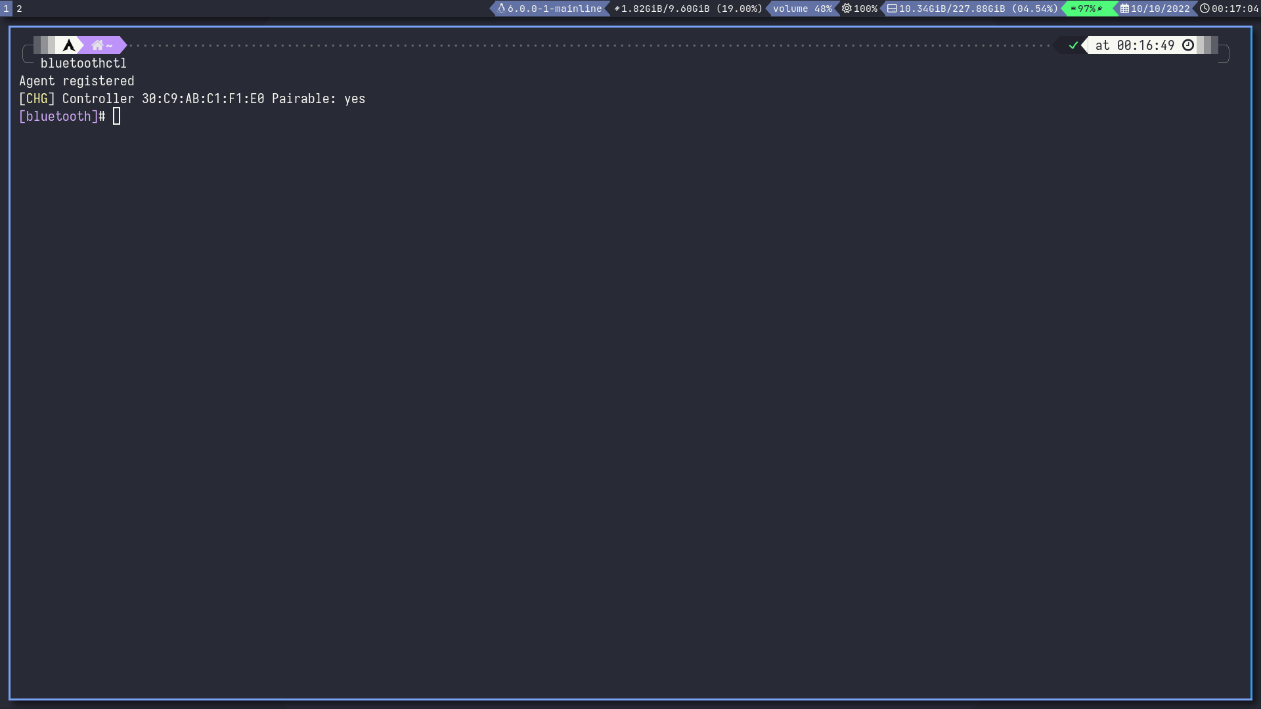Click the 6.0.0-1-mainline kernel text

tap(554, 9)
